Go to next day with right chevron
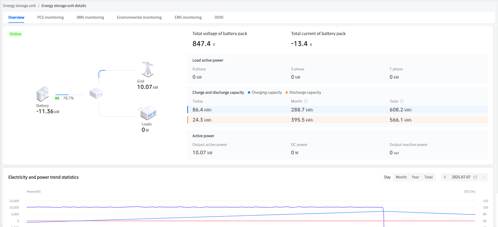498x227 pixels. (x=484, y=177)
